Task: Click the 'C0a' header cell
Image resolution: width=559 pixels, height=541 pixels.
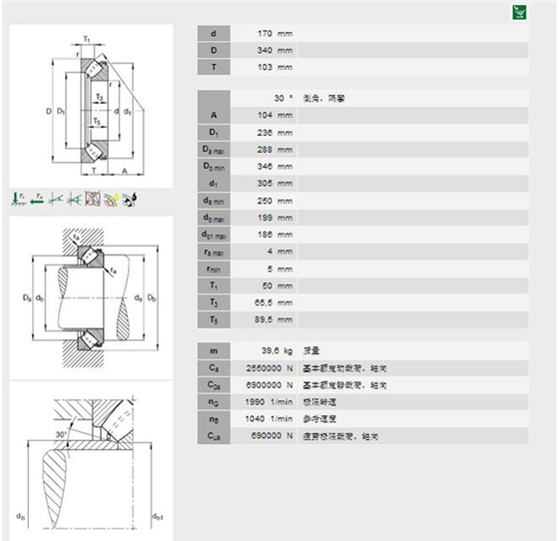Action: [214, 385]
